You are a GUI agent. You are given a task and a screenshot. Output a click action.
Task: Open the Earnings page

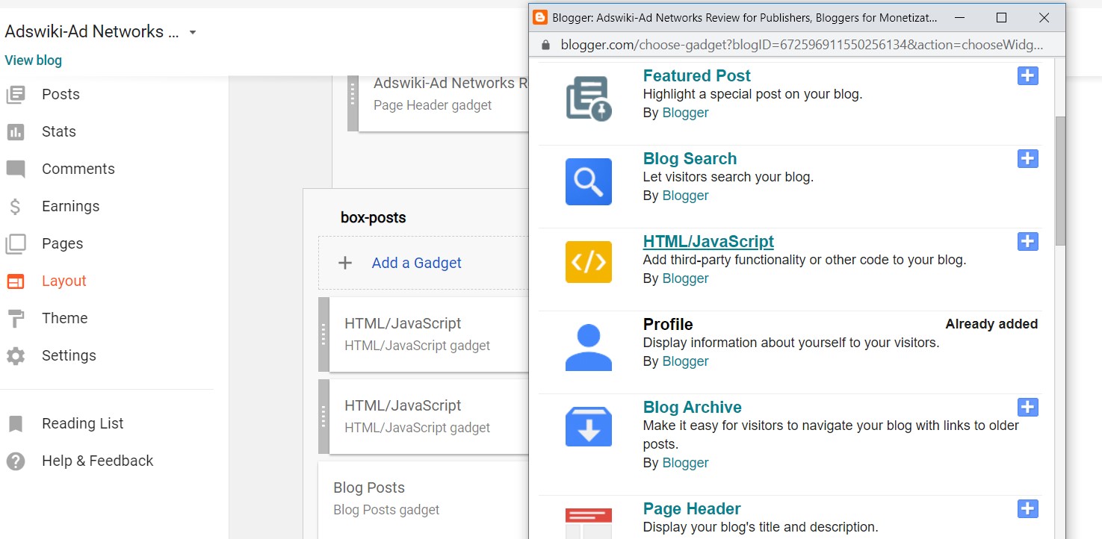(x=70, y=206)
